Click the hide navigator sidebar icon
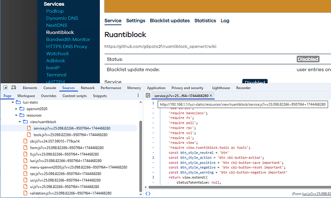 148,95
